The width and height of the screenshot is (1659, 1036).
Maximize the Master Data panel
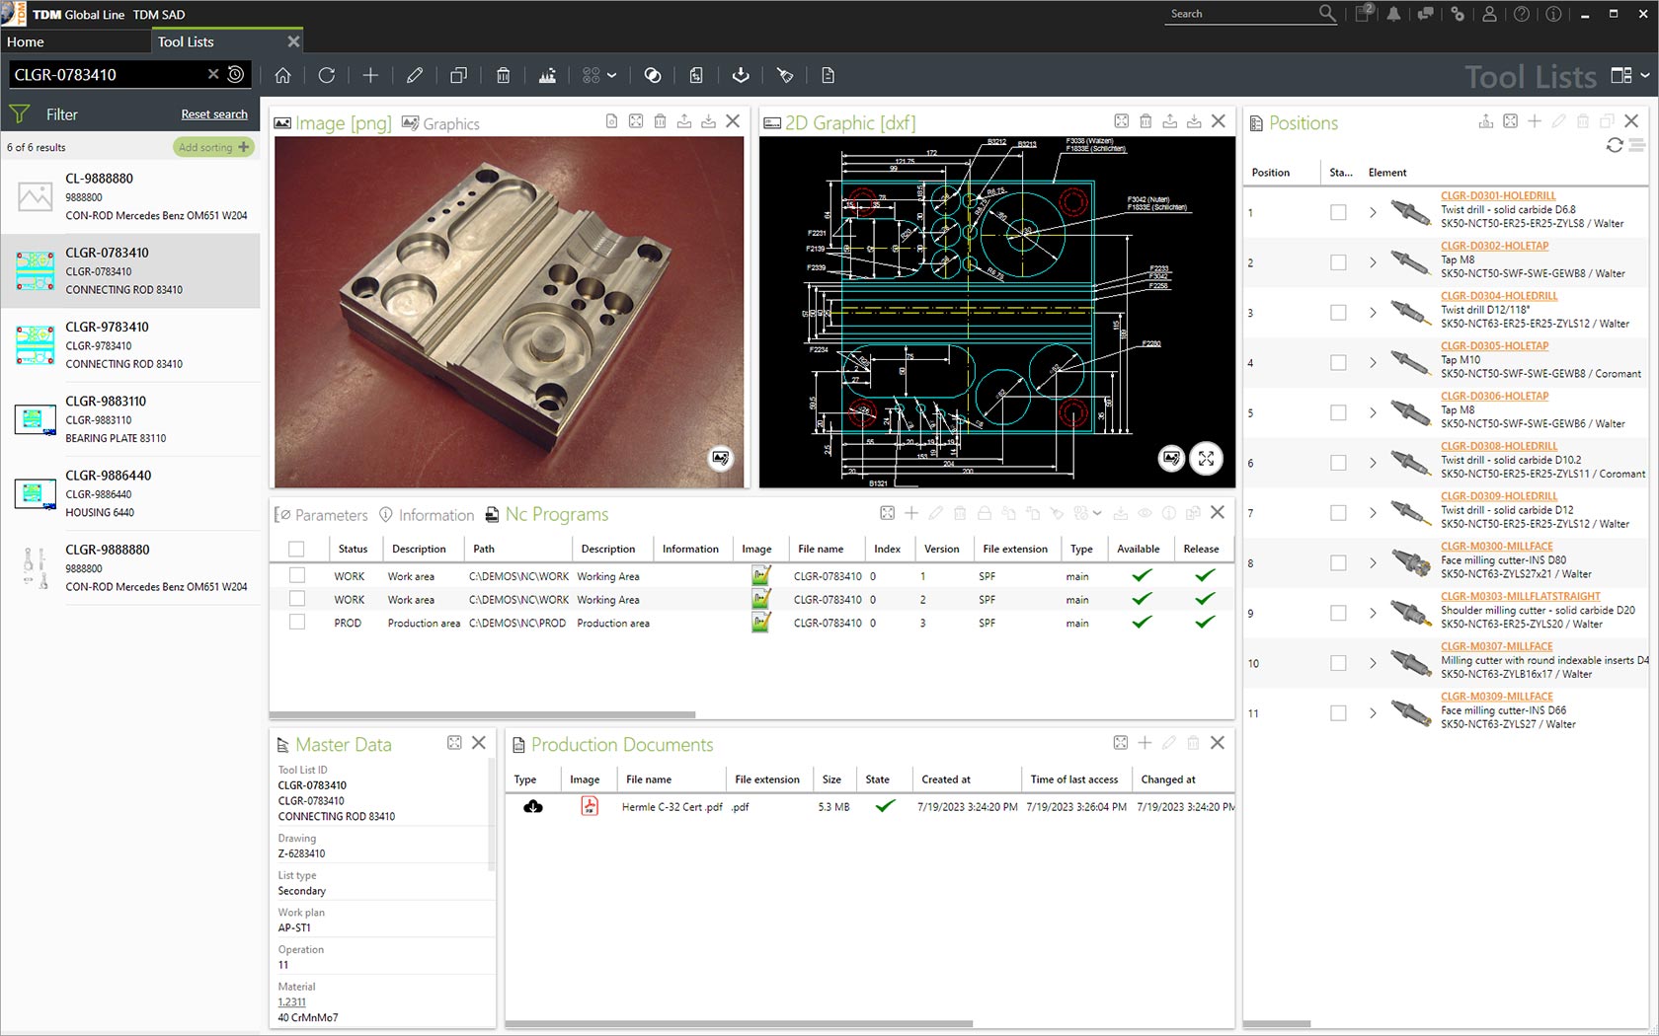click(454, 743)
